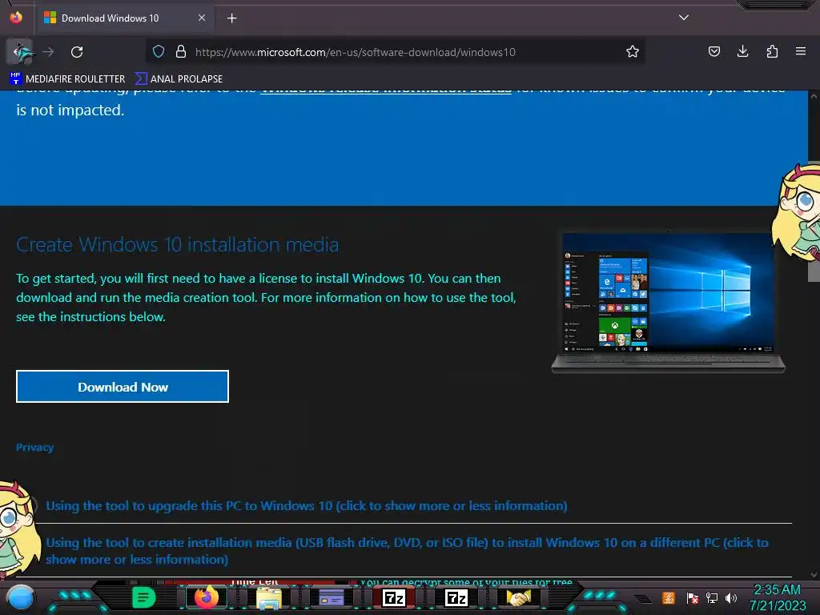Close the Download Windows 10 tab
820x615 pixels.
[202, 18]
